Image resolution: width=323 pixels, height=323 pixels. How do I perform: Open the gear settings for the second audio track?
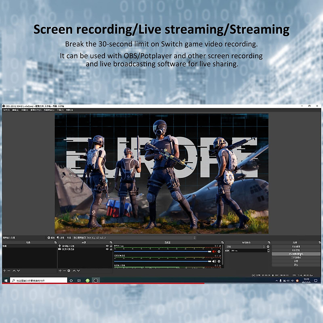(x=219, y=261)
